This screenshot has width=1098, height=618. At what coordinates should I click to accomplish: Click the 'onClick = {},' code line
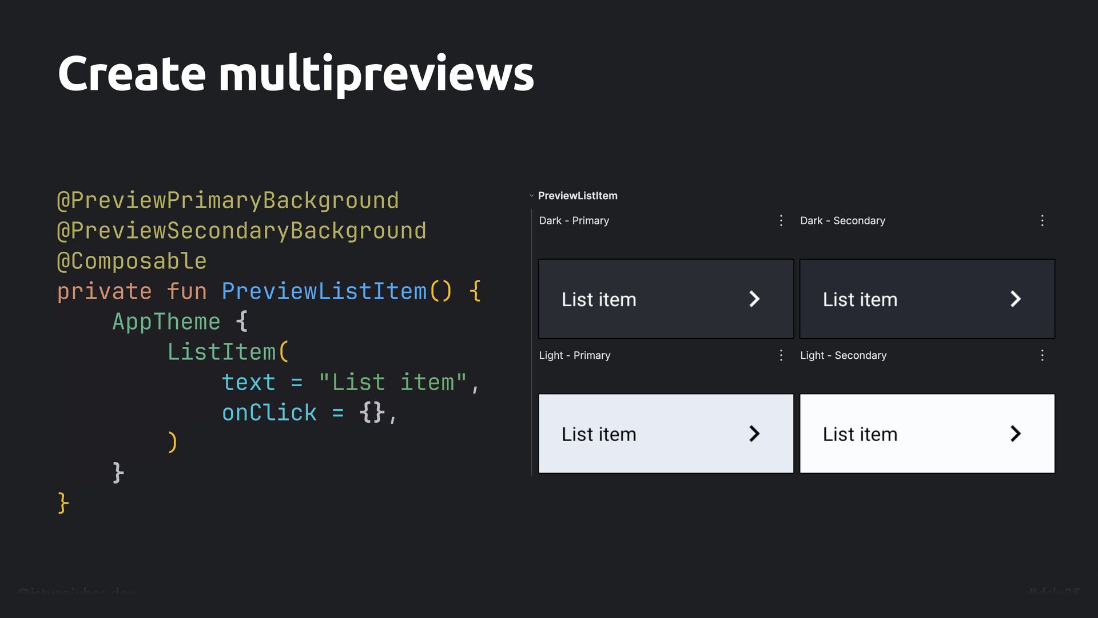tap(309, 413)
